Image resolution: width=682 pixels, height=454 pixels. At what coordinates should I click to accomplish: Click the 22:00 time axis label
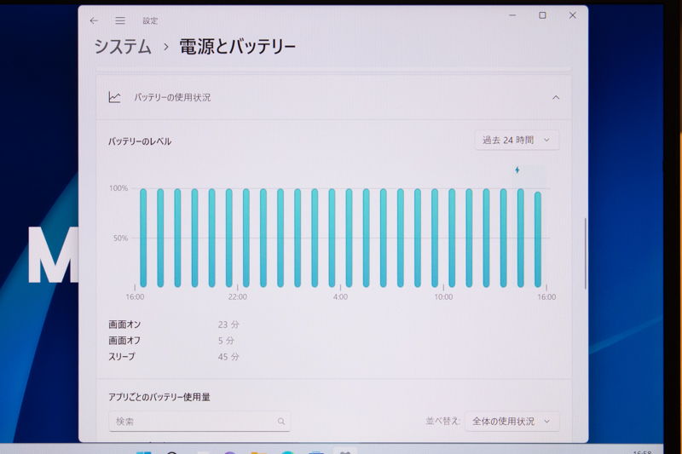coord(238,296)
